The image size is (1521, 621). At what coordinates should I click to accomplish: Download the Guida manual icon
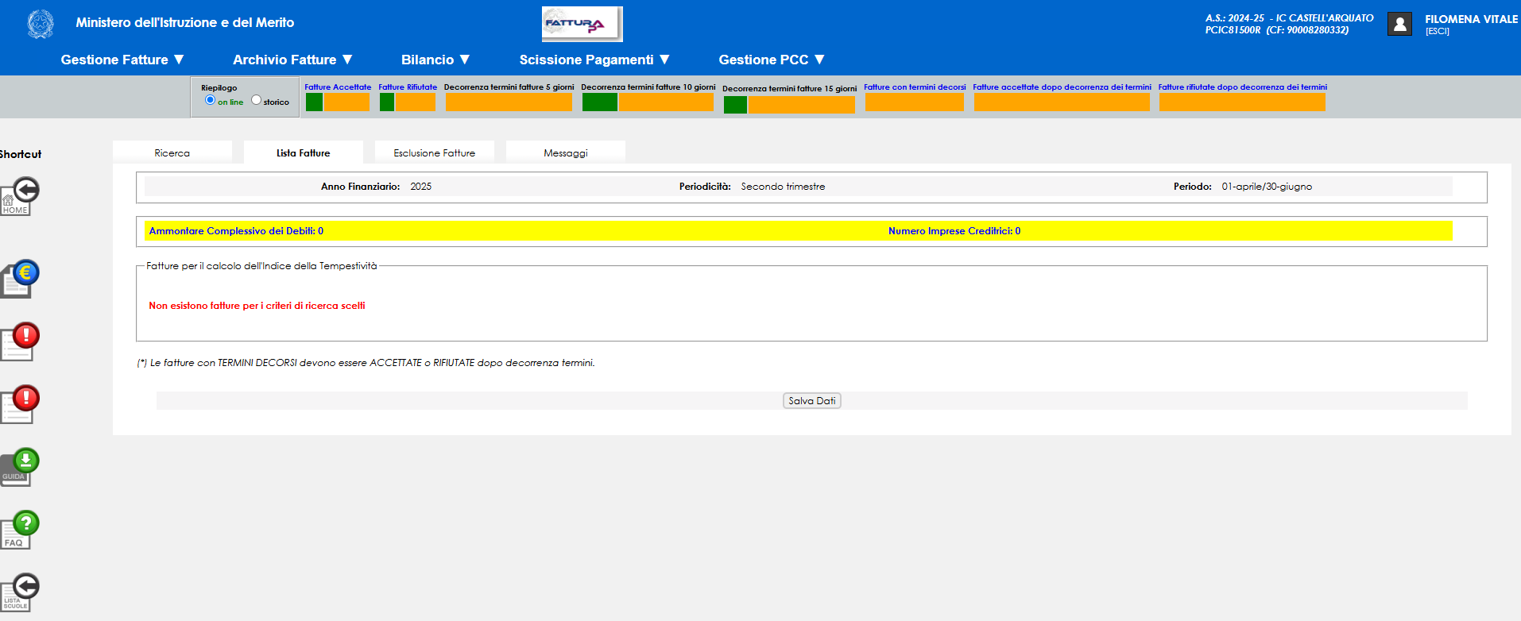pos(19,467)
